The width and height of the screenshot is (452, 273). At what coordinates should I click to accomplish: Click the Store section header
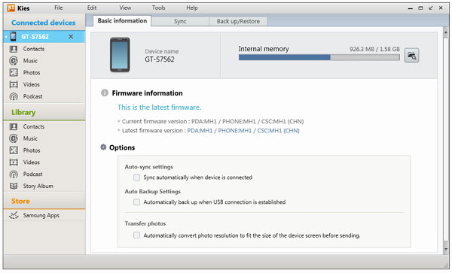click(20, 201)
